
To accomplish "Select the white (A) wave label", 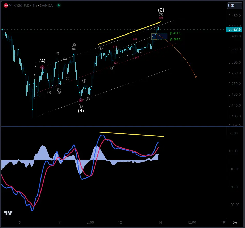I will pyautogui.click(x=43, y=61).
